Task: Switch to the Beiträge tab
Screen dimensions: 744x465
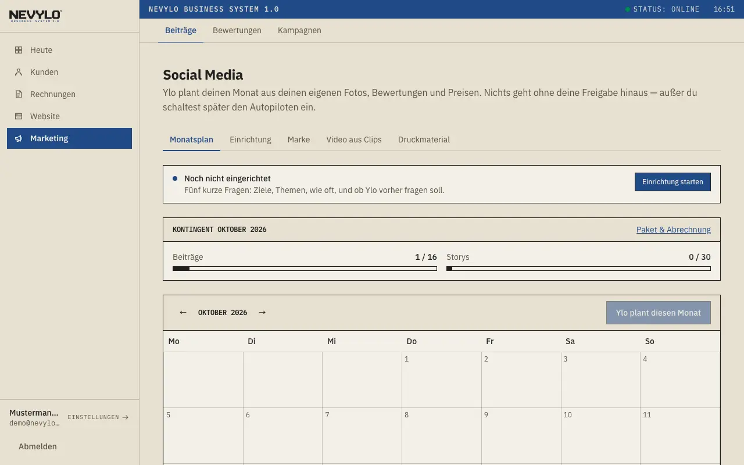Action: (181, 30)
